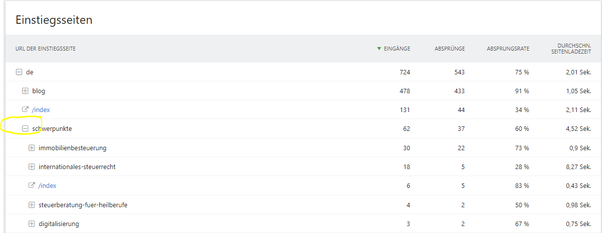The image size is (602, 233).
Task: Click external link icon beside /index with 131 Eingänge
Action: pos(25,110)
